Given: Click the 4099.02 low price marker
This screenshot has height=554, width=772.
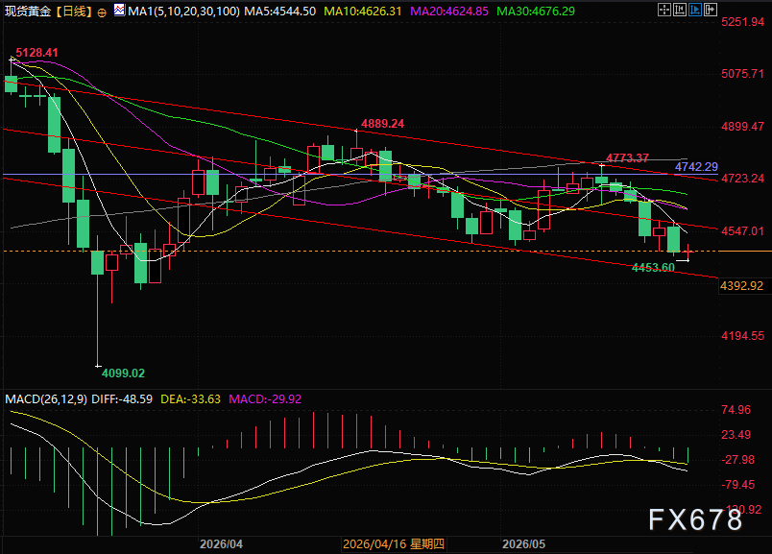Looking at the screenshot, I should point(123,373).
